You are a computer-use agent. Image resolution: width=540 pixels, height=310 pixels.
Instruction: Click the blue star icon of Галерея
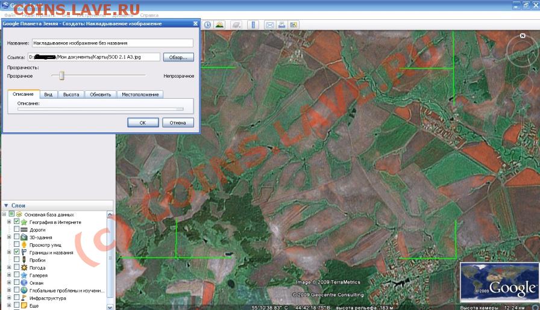point(24,275)
